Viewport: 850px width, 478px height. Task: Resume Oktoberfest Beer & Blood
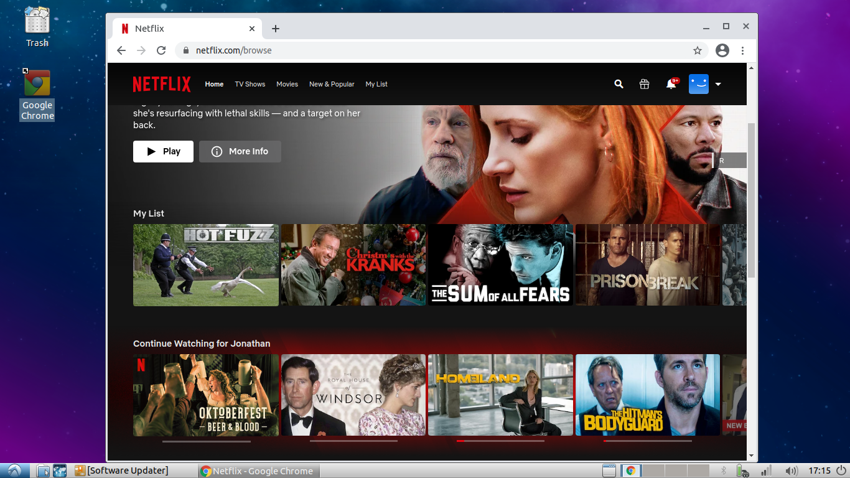coord(206,395)
